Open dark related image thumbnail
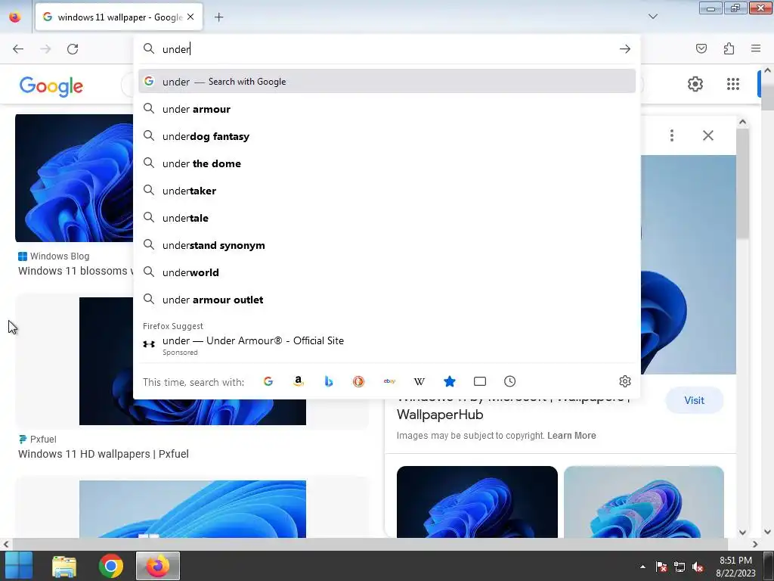774x581 pixels. click(x=477, y=502)
